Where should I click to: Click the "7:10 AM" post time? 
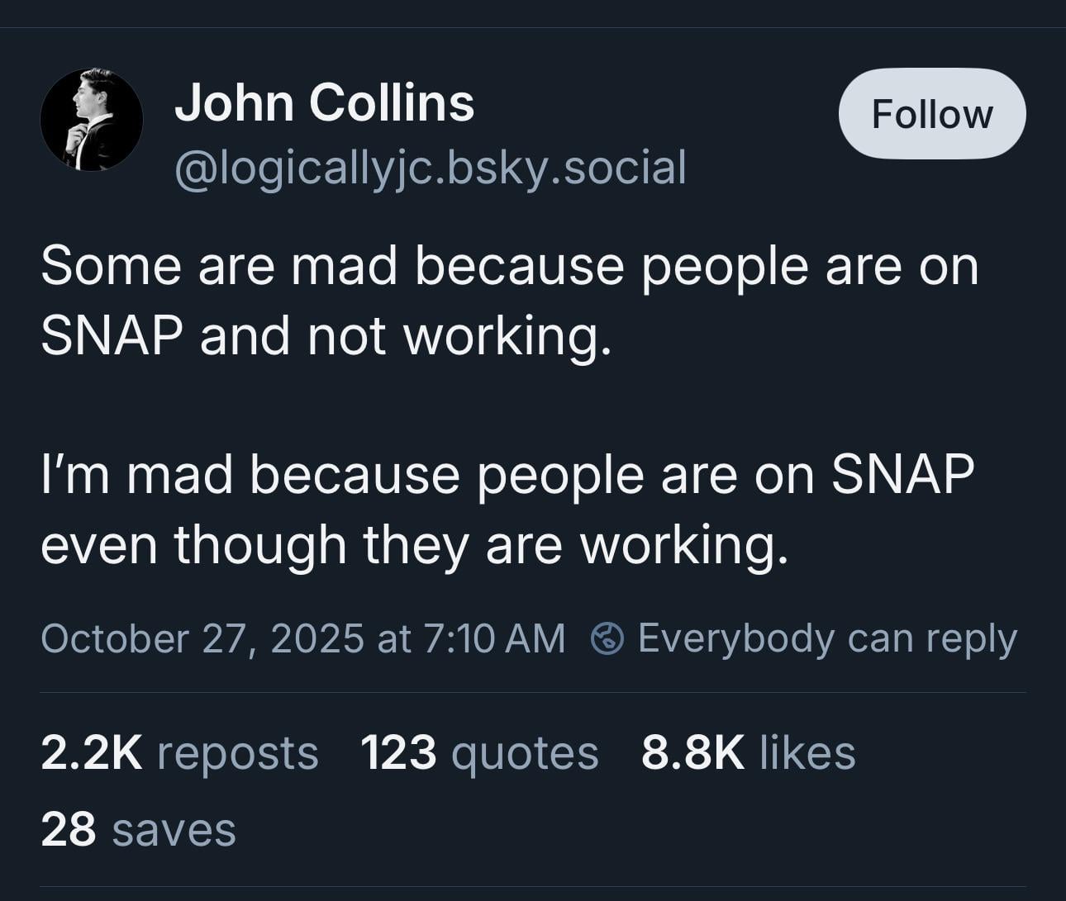click(x=493, y=638)
